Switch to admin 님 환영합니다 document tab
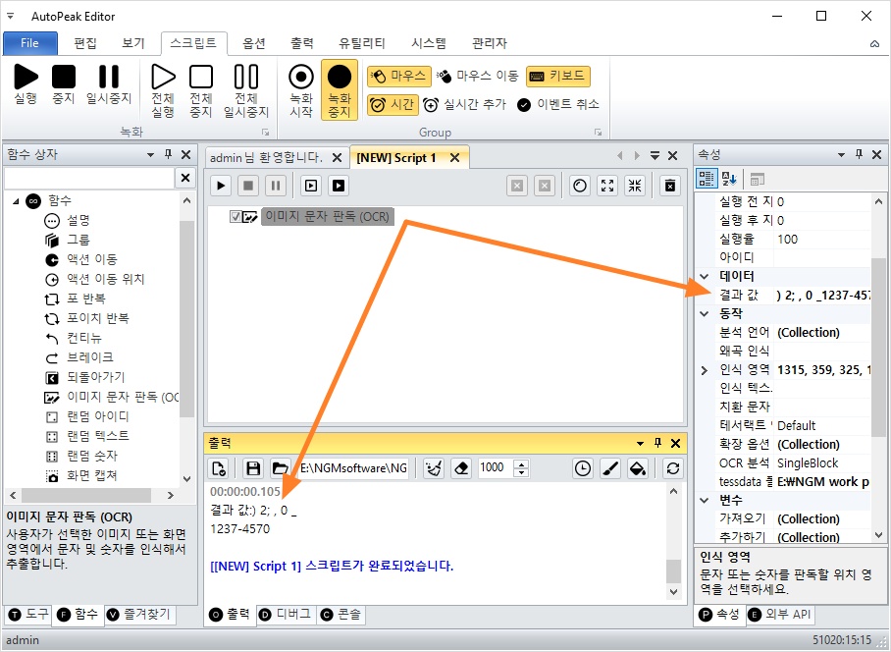The width and height of the screenshot is (891, 652). coord(266,157)
